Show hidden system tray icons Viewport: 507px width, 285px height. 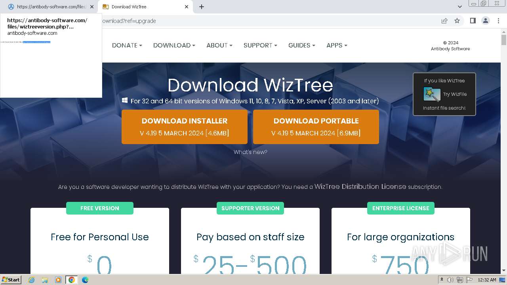click(x=442, y=280)
